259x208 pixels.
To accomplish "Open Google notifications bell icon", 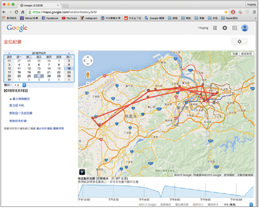I will pyautogui.click(x=224, y=28).
